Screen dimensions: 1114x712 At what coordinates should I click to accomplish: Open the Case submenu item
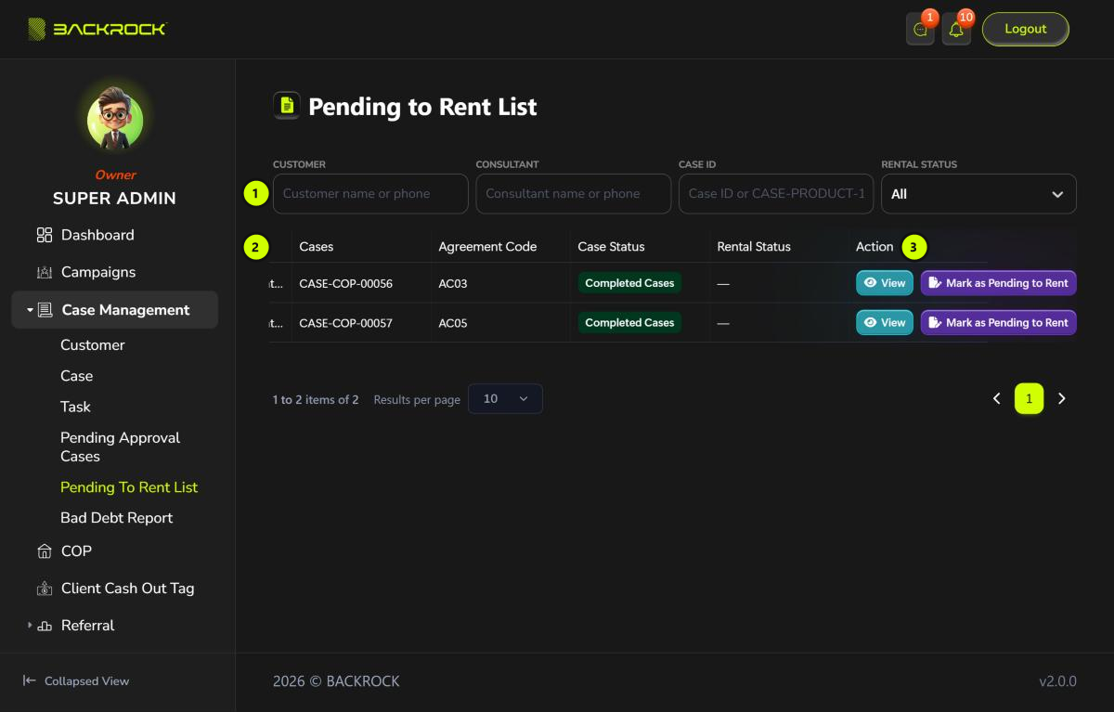click(77, 376)
